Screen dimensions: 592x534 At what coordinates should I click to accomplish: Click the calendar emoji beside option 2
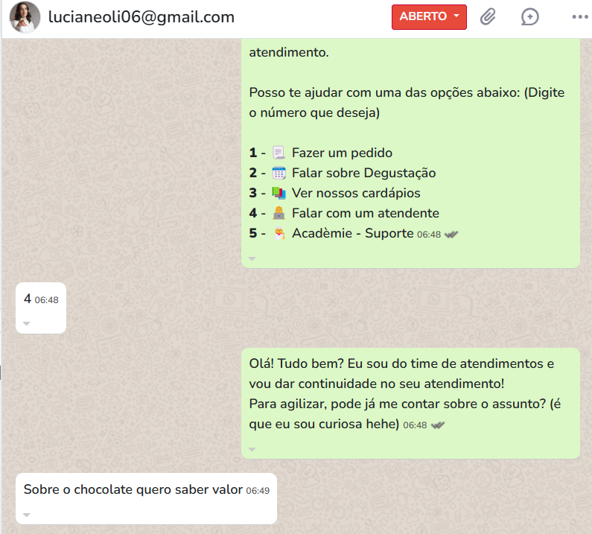click(279, 173)
